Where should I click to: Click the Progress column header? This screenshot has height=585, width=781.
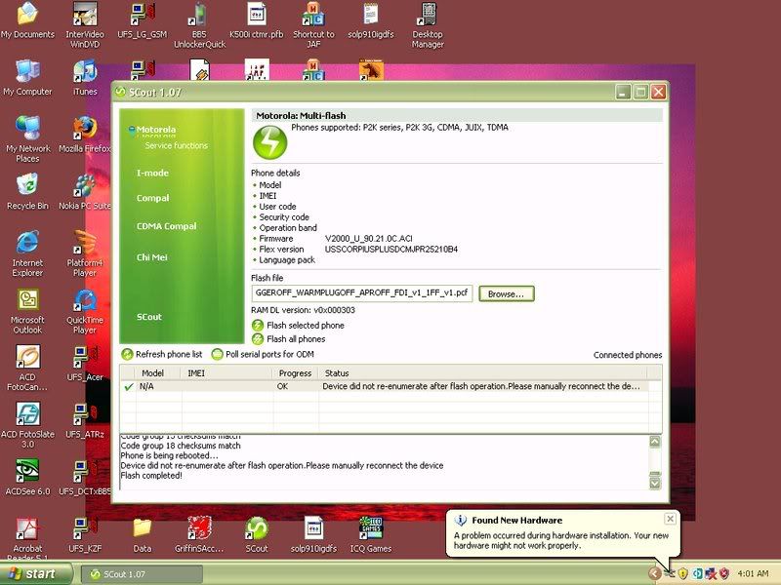(x=296, y=373)
